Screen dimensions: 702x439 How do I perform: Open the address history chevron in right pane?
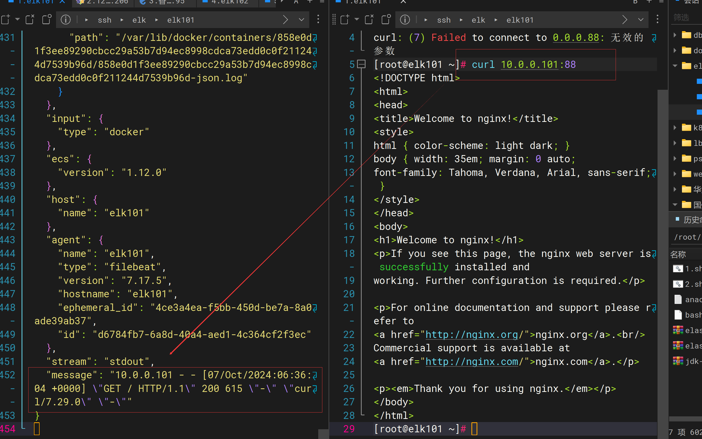tap(641, 20)
